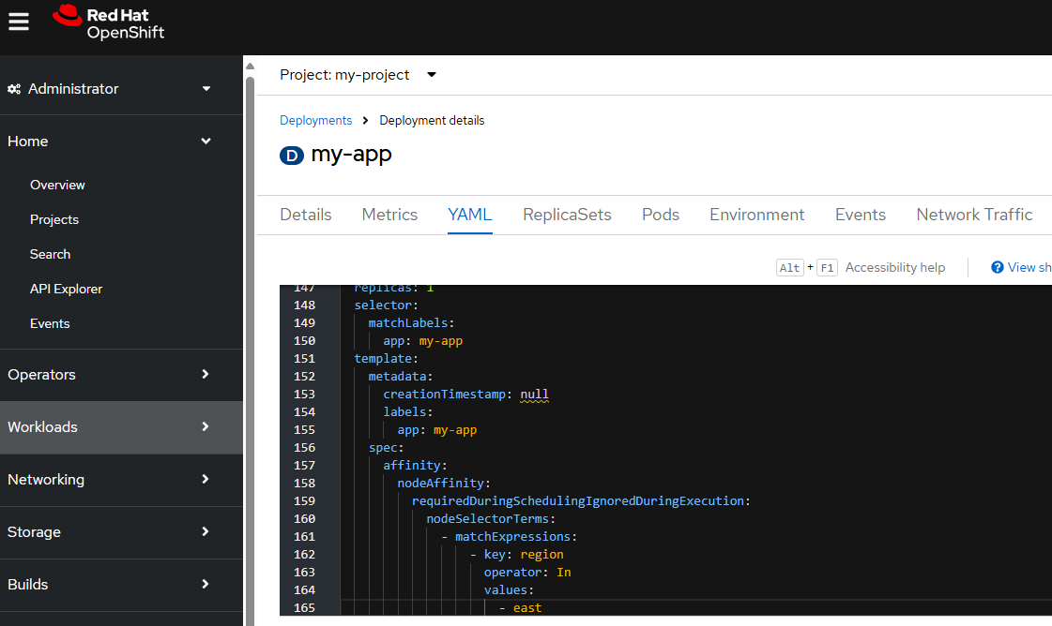Click the 'nodeSelectorTerms:' key
1052x626 pixels.
coord(491,519)
